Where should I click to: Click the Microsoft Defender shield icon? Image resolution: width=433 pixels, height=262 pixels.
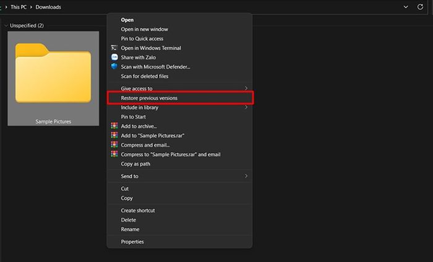(x=114, y=67)
